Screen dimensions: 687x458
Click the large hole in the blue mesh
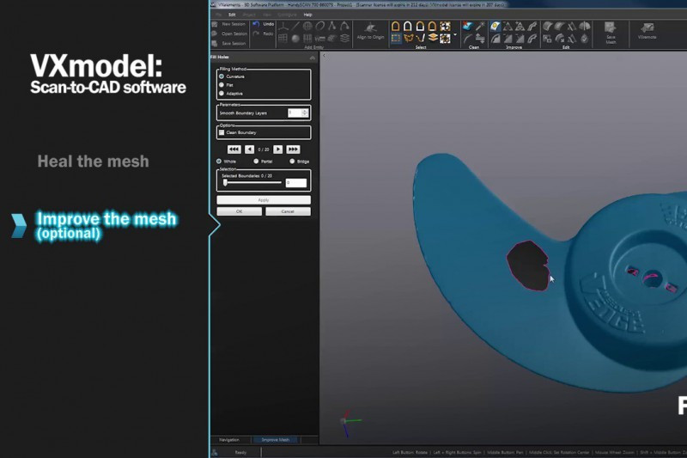pyautogui.click(x=527, y=266)
